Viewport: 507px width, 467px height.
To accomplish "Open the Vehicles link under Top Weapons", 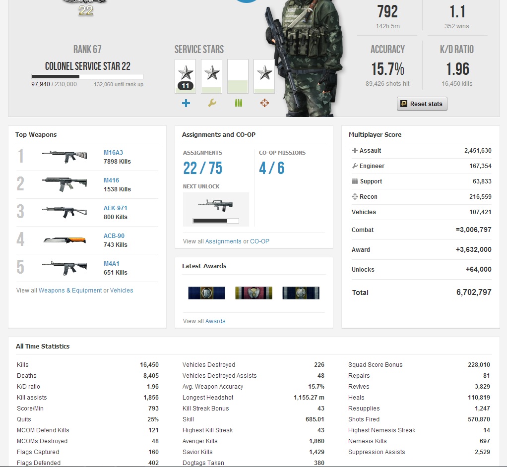I will (x=122, y=290).
